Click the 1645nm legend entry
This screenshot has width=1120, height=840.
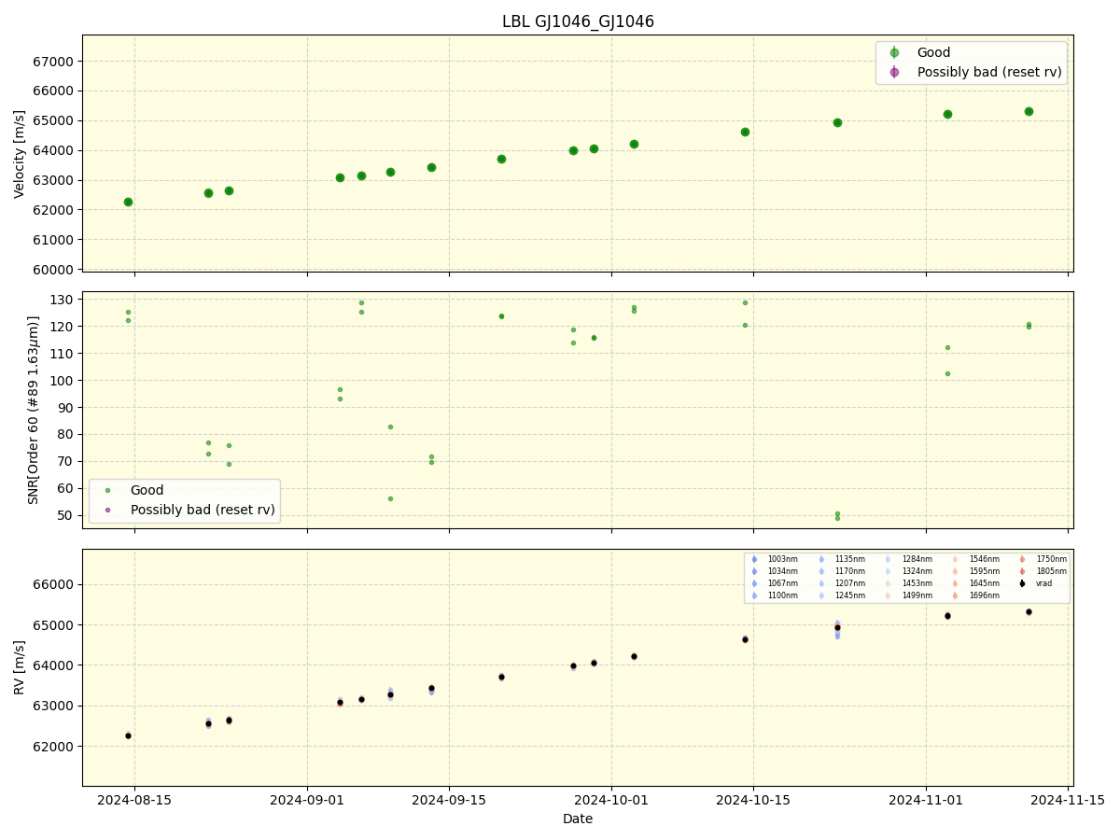[x=976, y=583]
